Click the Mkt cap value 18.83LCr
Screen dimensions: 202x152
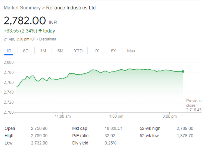click(113, 128)
